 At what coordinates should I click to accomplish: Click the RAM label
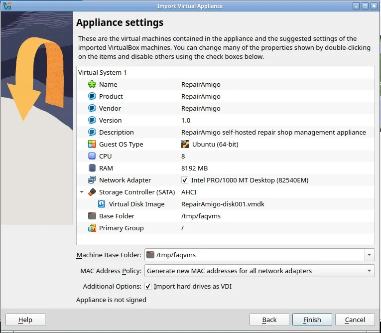(106, 168)
